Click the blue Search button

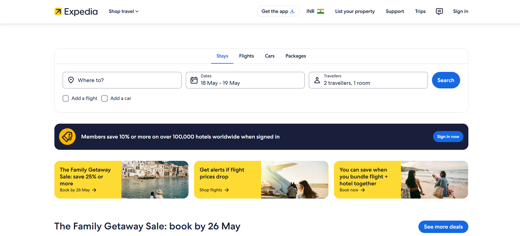coord(446,80)
